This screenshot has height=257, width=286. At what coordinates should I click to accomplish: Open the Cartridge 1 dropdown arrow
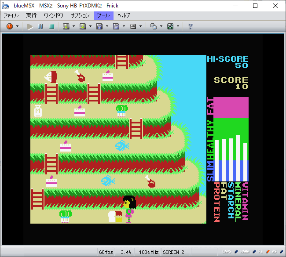pyautogui.click(x=73, y=26)
